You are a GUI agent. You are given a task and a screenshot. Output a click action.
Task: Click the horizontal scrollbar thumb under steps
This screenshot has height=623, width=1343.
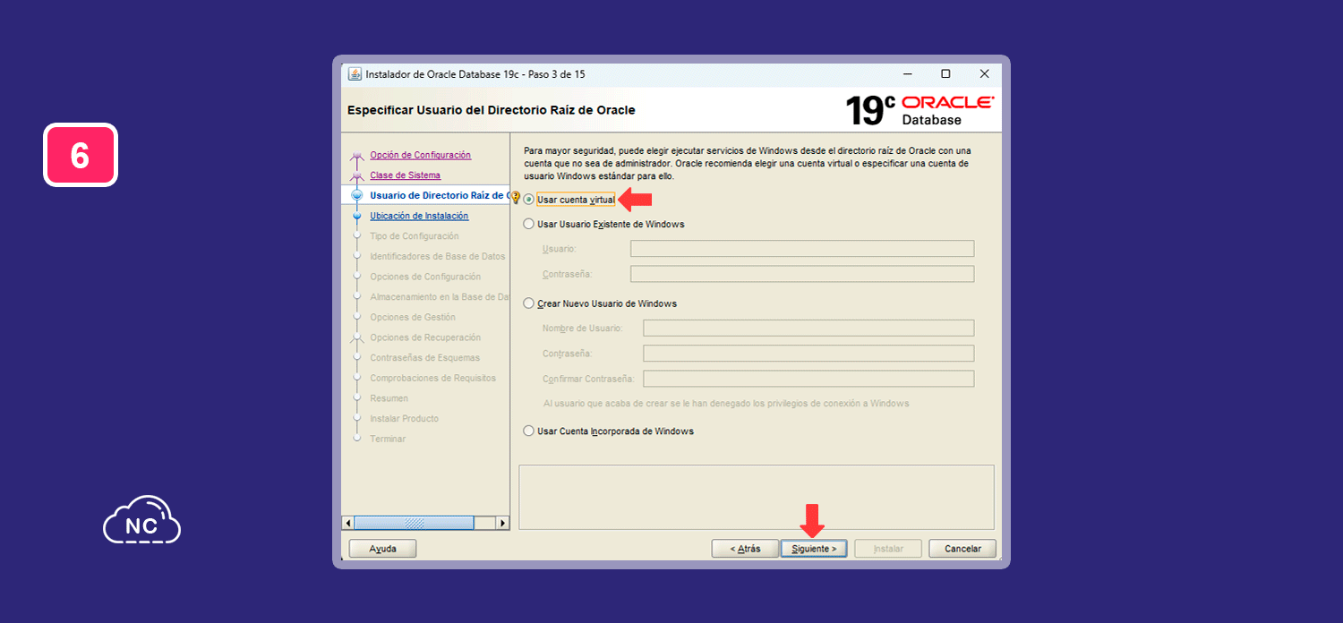(x=414, y=523)
